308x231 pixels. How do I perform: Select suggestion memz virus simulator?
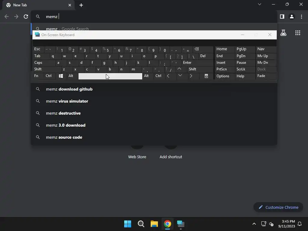point(154,101)
